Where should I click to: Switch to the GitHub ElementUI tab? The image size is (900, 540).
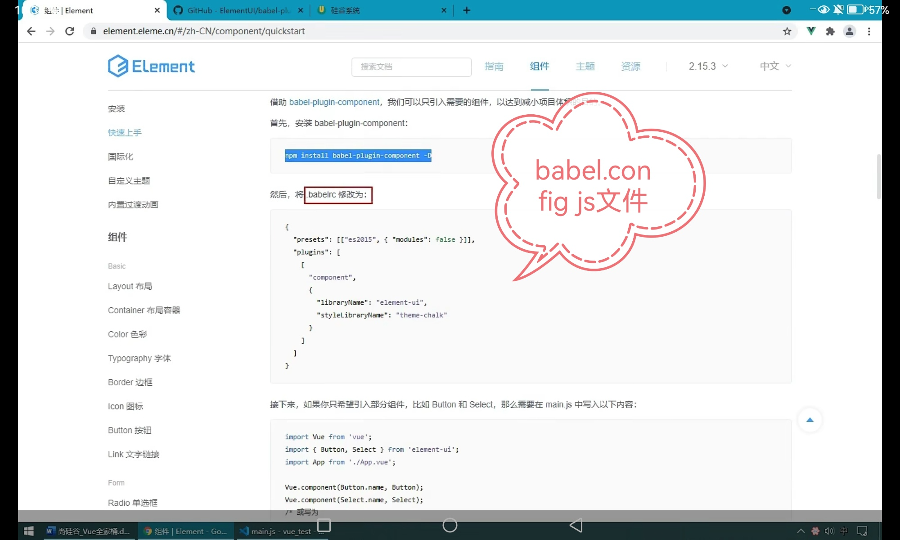(x=238, y=10)
